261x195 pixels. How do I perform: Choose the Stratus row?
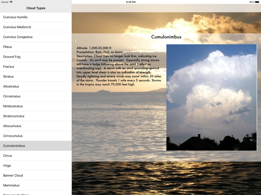click(36, 77)
